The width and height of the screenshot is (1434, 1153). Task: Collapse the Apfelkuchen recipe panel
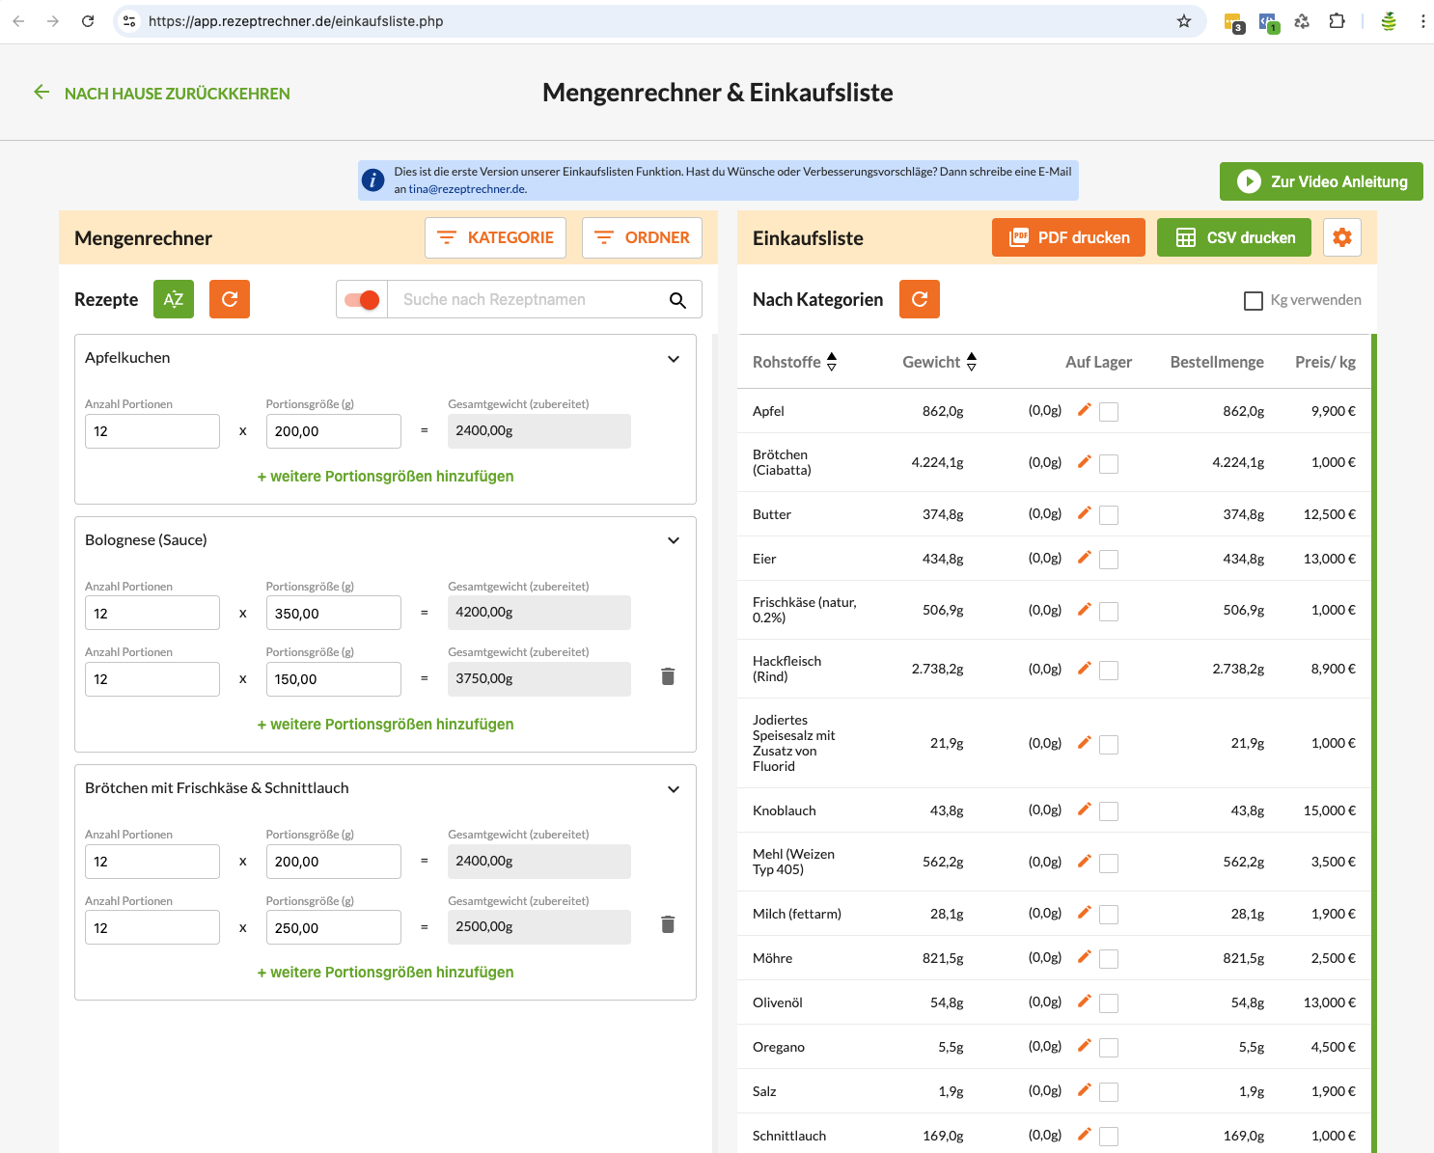pos(674,359)
